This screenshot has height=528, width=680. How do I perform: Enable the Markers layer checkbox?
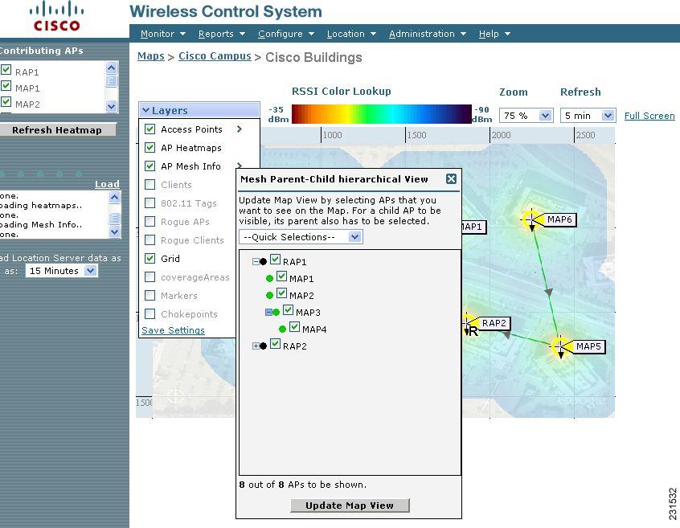click(x=150, y=295)
